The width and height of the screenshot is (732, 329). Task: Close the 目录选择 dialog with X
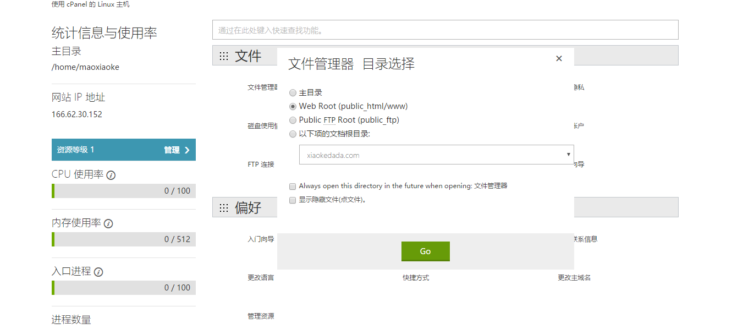coord(559,58)
